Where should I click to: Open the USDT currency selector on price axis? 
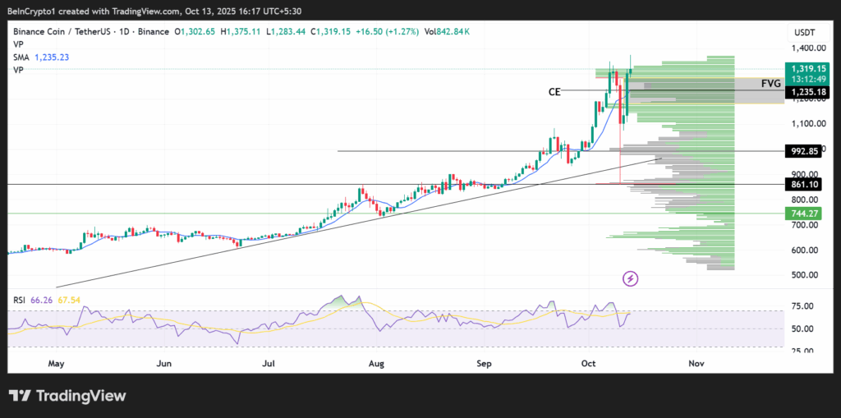806,32
